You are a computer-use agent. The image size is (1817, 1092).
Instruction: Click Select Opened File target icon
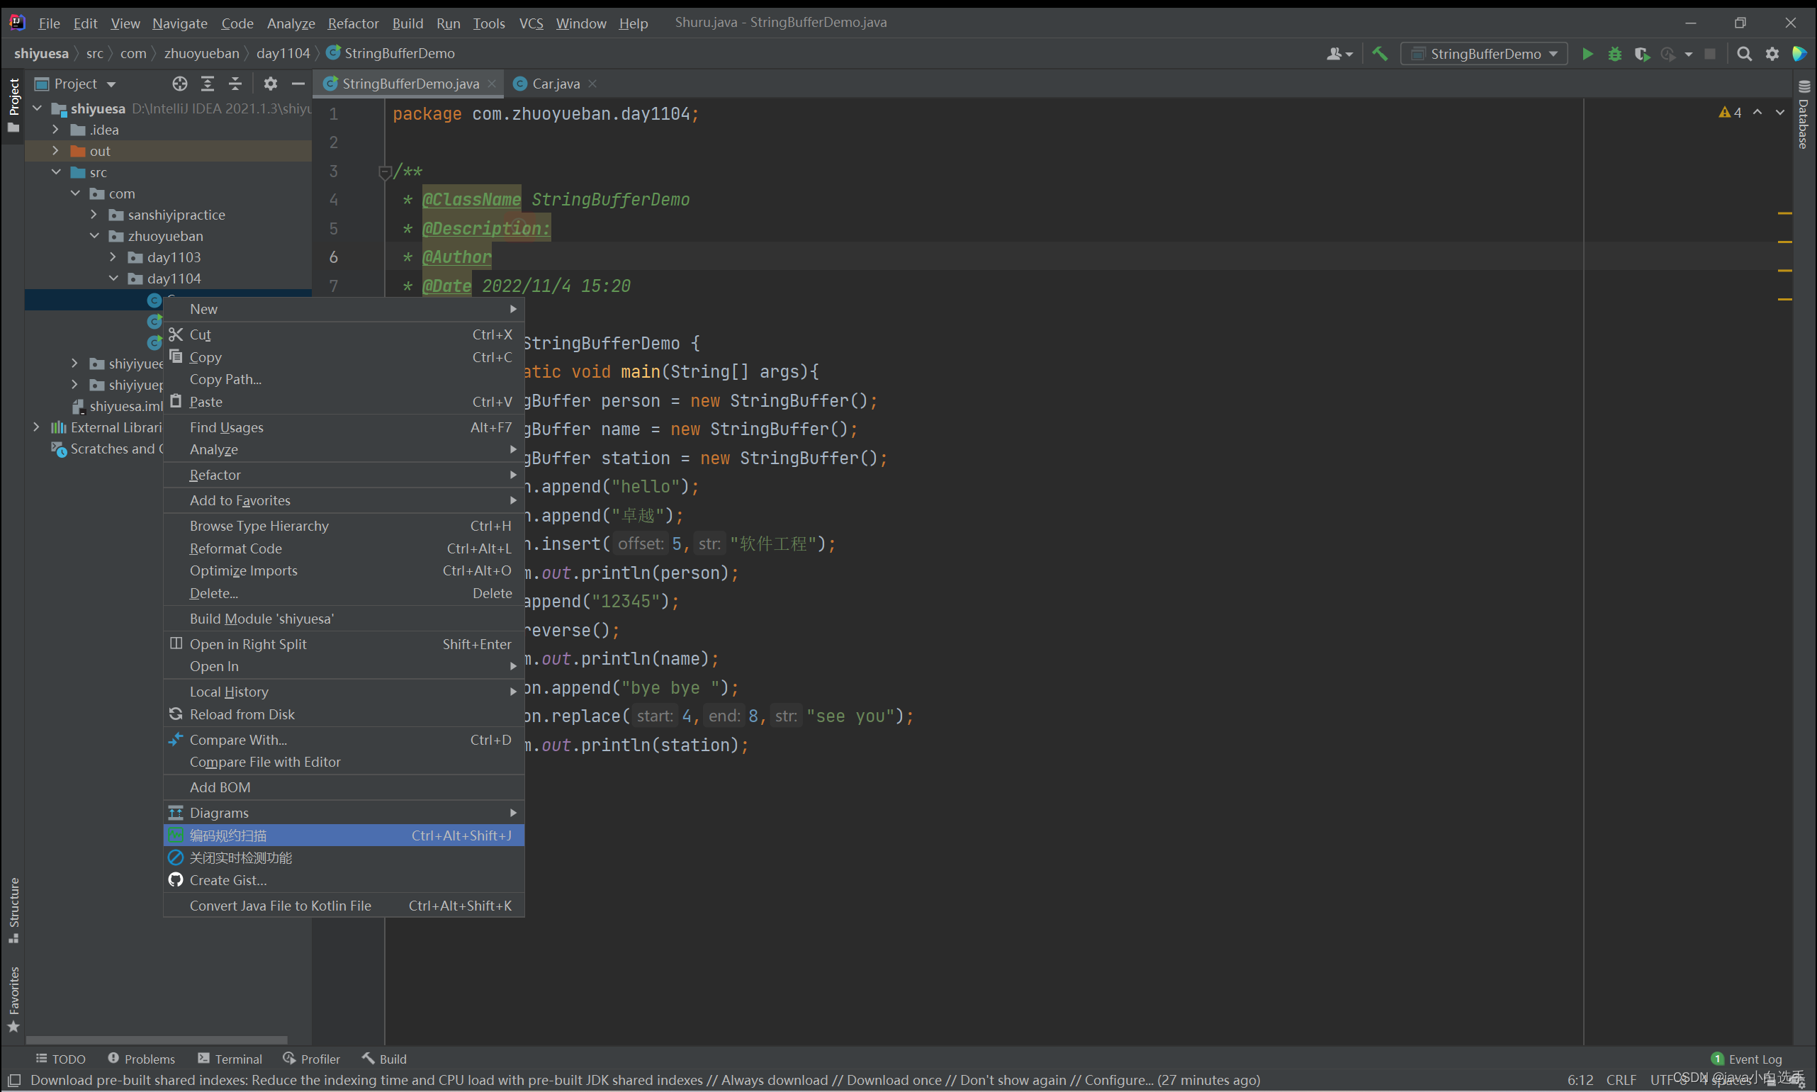point(179,84)
